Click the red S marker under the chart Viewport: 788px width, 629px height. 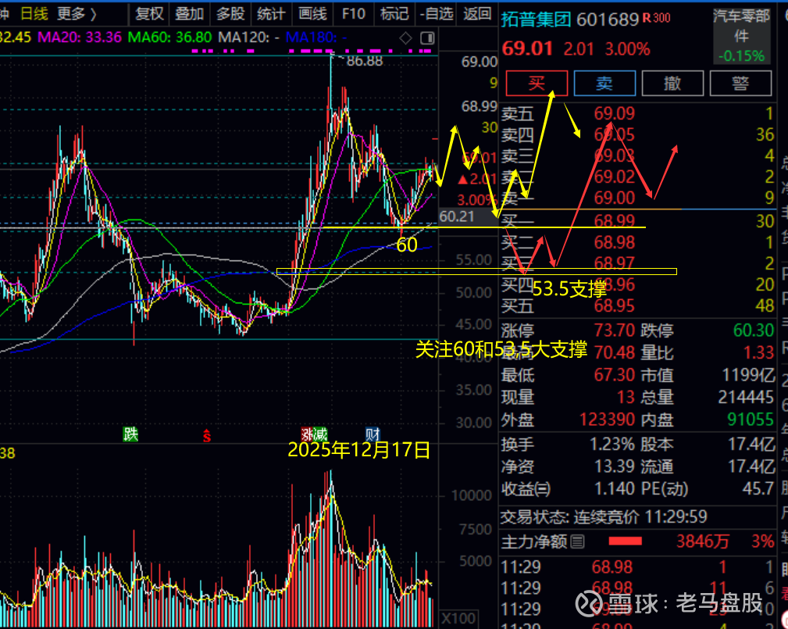pos(206,435)
